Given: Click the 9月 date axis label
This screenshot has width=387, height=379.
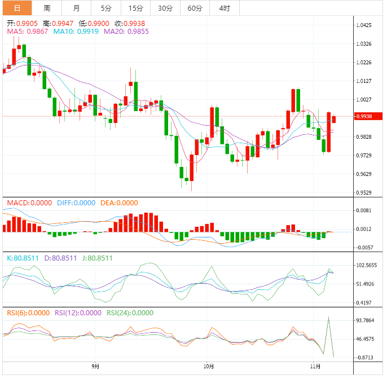Looking at the screenshot, I should 95,367.
